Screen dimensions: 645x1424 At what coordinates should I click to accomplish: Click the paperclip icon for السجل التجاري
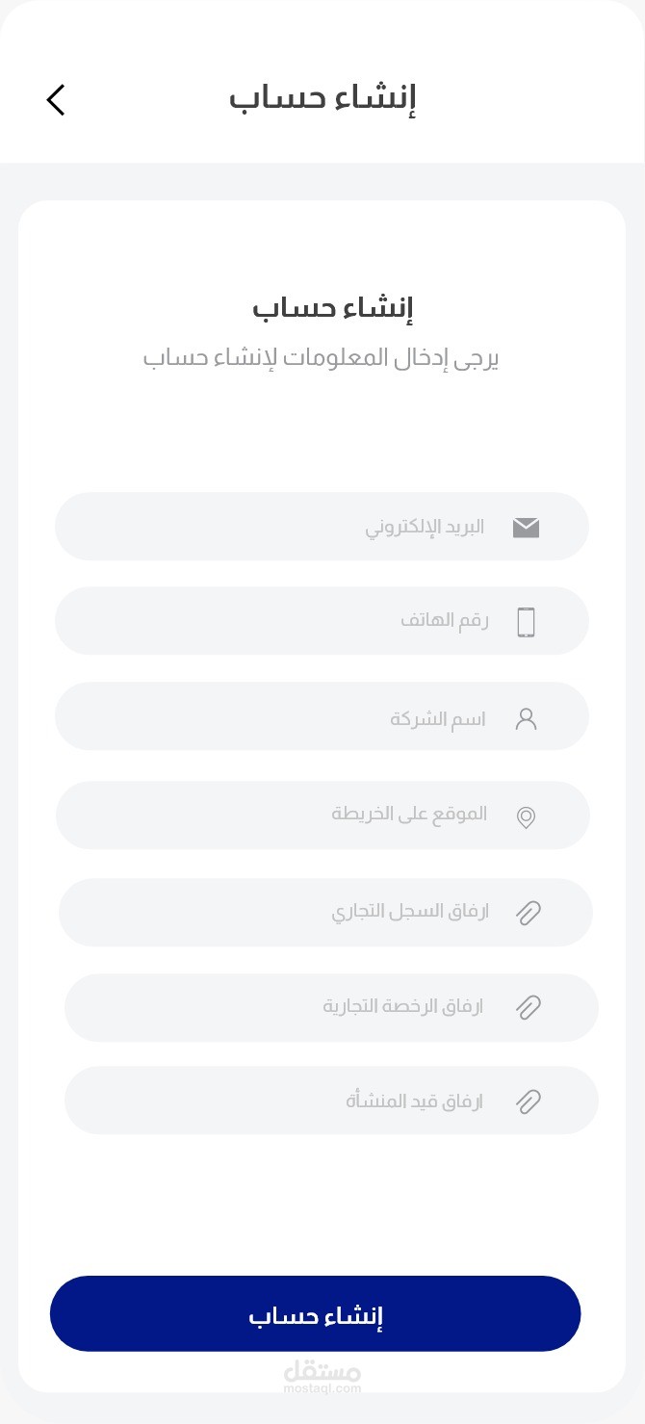tap(529, 913)
